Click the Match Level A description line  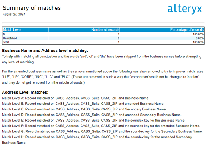76,98
